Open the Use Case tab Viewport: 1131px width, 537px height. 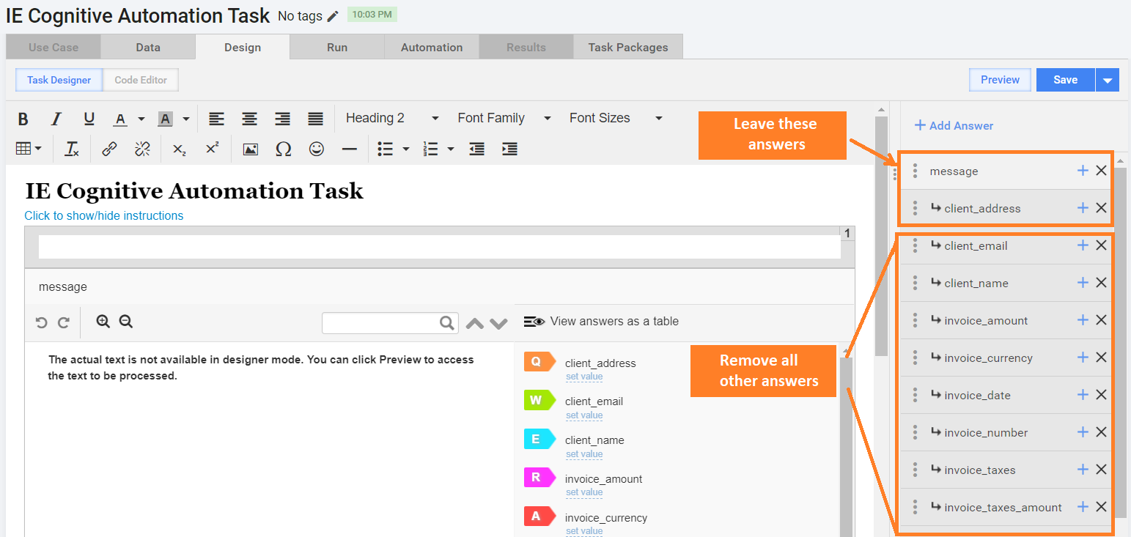54,47
